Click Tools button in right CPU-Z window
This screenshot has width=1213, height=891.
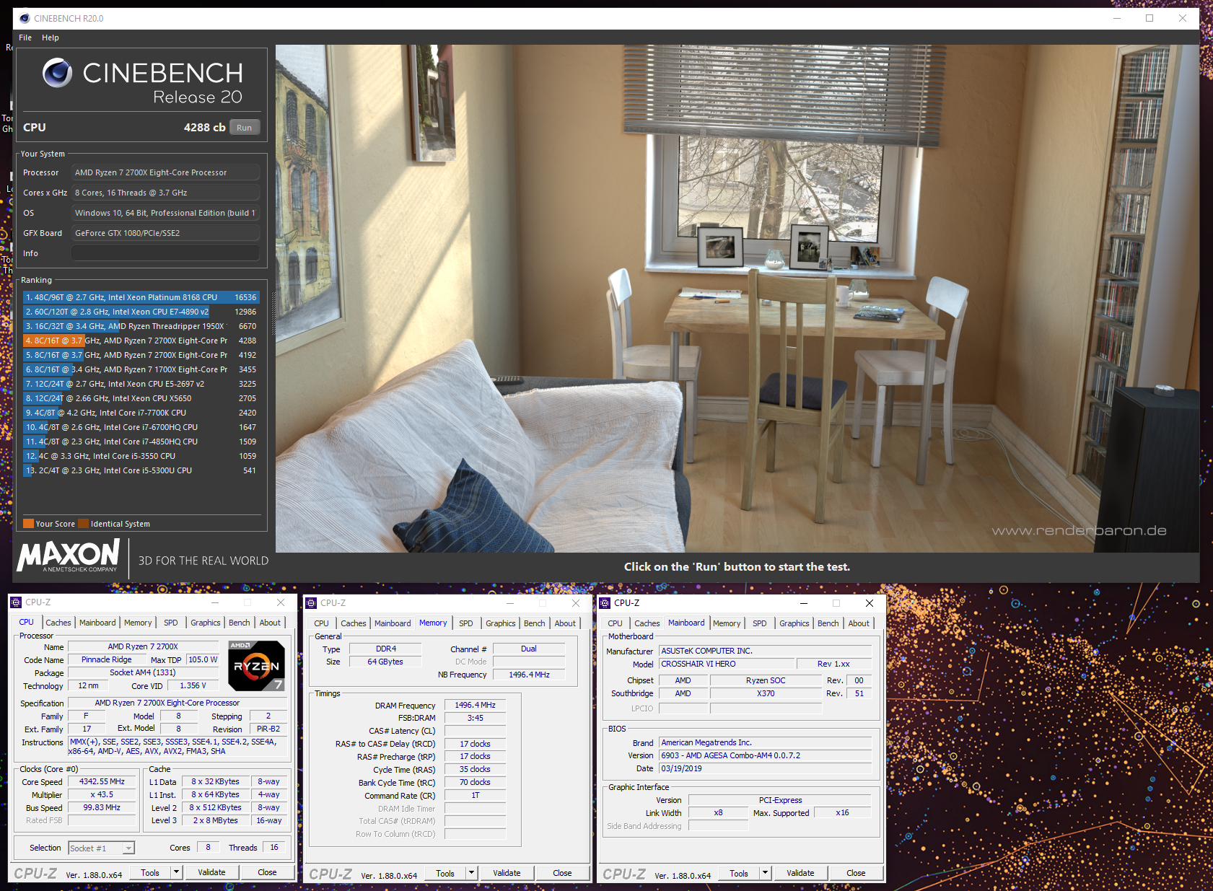click(x=739, y=873)
